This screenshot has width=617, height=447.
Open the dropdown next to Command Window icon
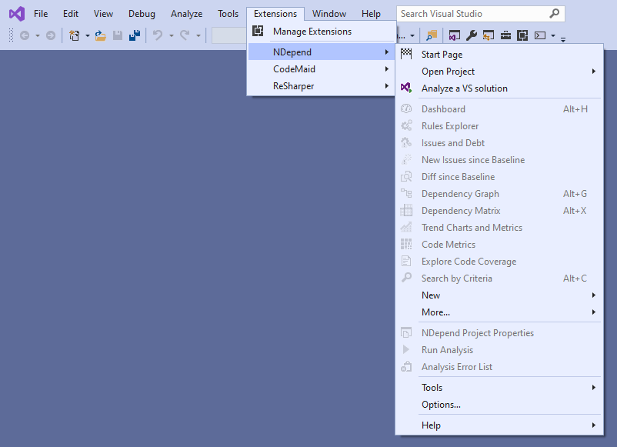pyautogui.click(x=553, y=36)
